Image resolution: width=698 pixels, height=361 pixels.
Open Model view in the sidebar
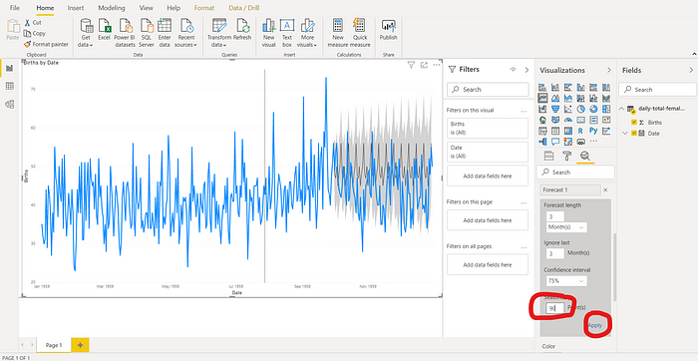click(9, 104)
